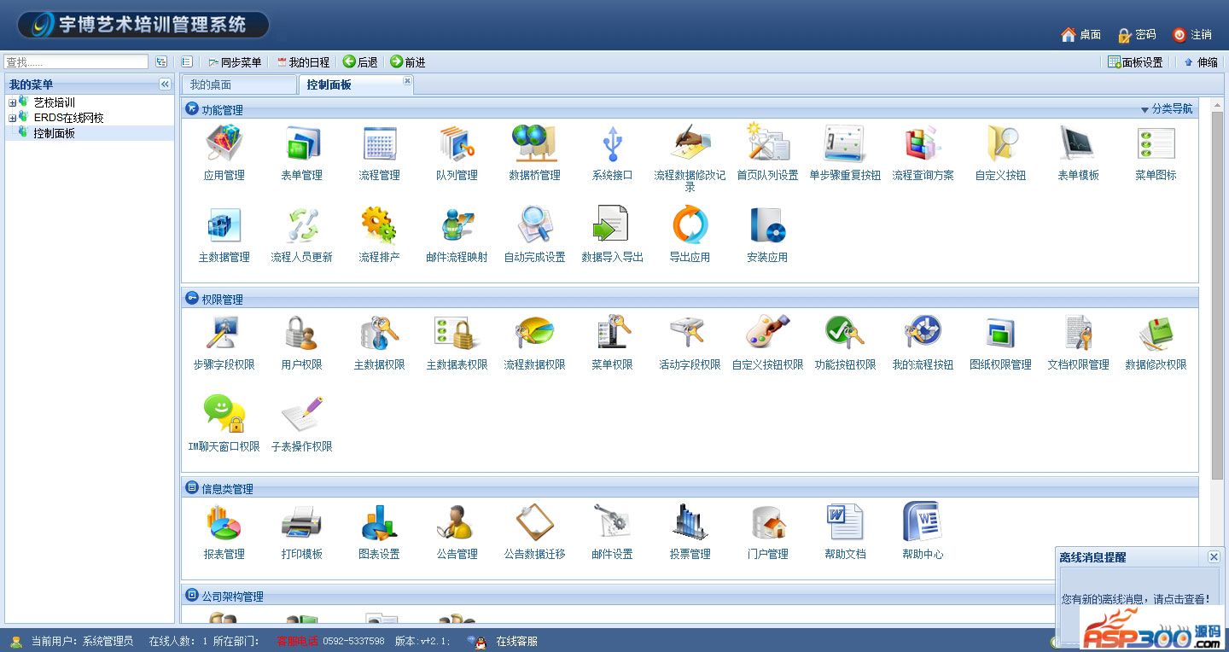Open the 流程查询方案 icon
The image size is (1229, 652).
click(x=923, y=143)
